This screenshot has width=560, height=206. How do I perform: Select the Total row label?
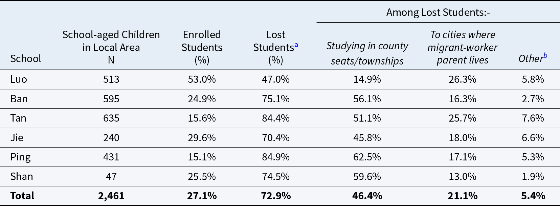tap(22, 196)
